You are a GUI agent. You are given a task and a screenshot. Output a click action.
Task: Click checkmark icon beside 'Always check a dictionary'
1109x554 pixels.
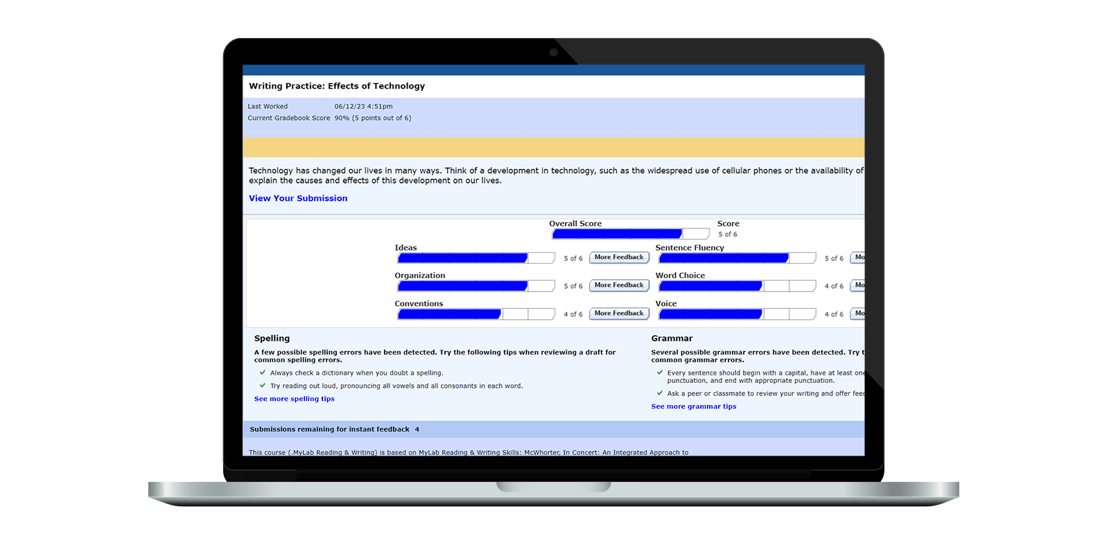[262, 373]
